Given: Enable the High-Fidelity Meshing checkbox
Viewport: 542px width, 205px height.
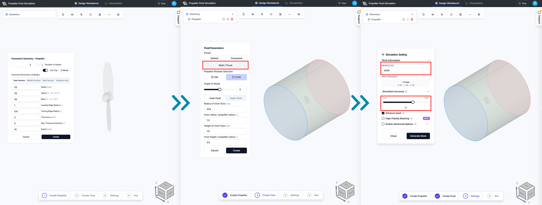Looking at the screenshot, I should pyautogui.click(x=383, y=119).
